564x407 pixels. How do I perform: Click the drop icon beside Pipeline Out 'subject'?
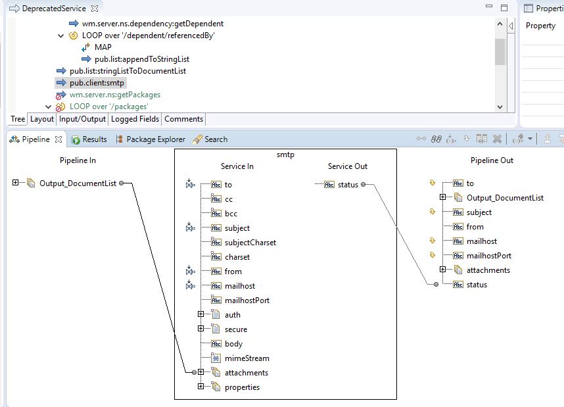(433, 211)
